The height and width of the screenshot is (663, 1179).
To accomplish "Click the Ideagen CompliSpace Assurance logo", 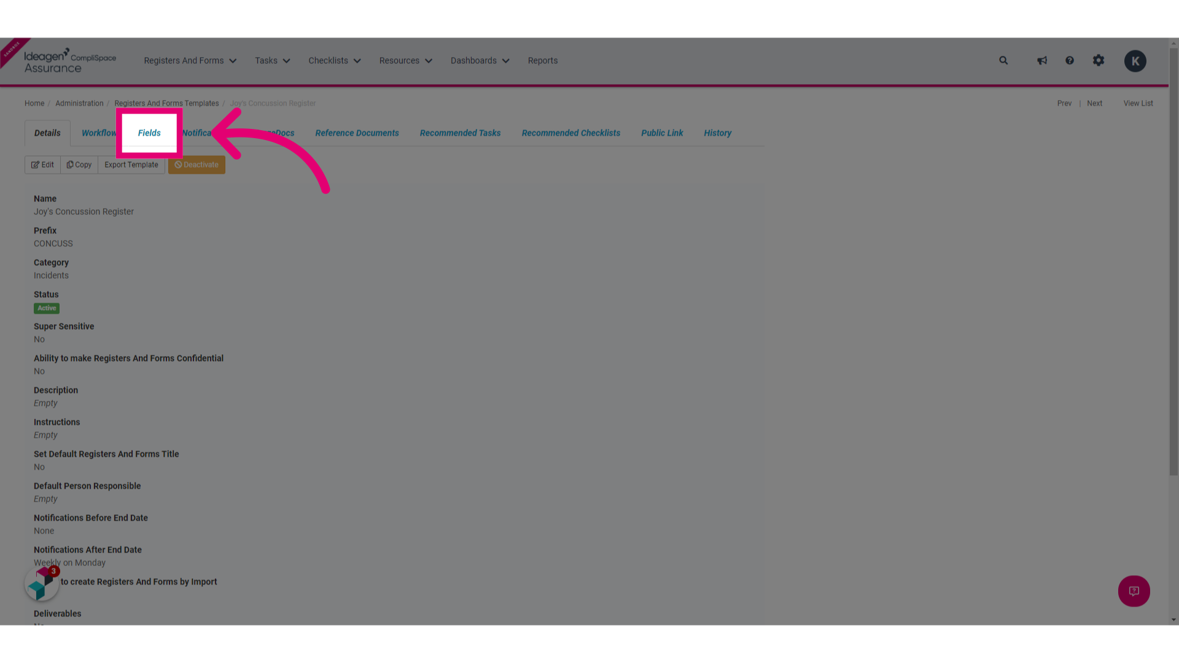I will [x=70, y=61].
